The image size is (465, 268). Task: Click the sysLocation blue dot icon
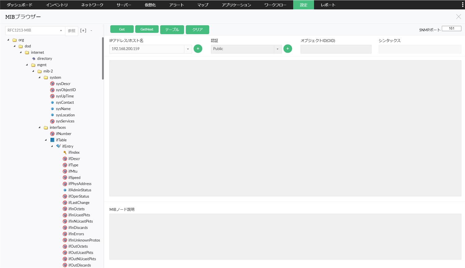pyautogui.click(x=52, y=115)
